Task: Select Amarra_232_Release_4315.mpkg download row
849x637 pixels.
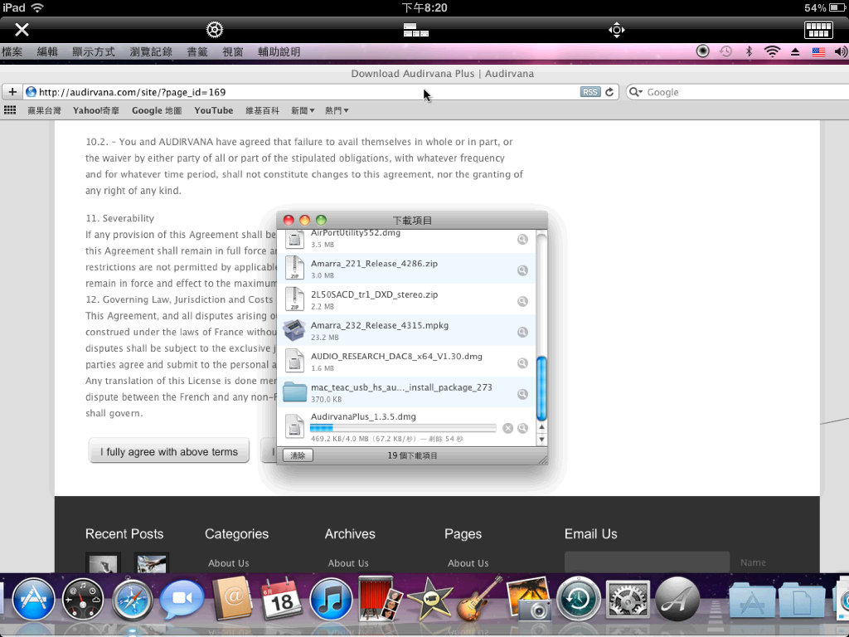Action: pos(406,330)
